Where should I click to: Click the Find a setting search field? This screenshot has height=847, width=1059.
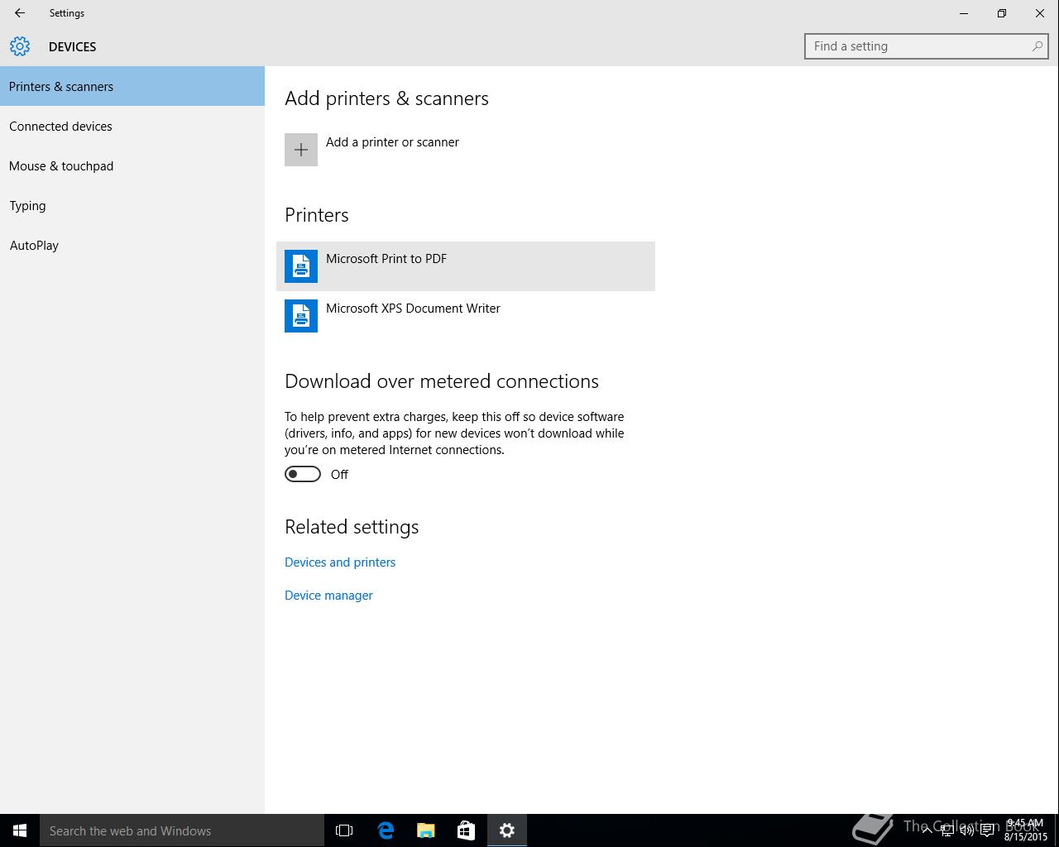point(918,46)
